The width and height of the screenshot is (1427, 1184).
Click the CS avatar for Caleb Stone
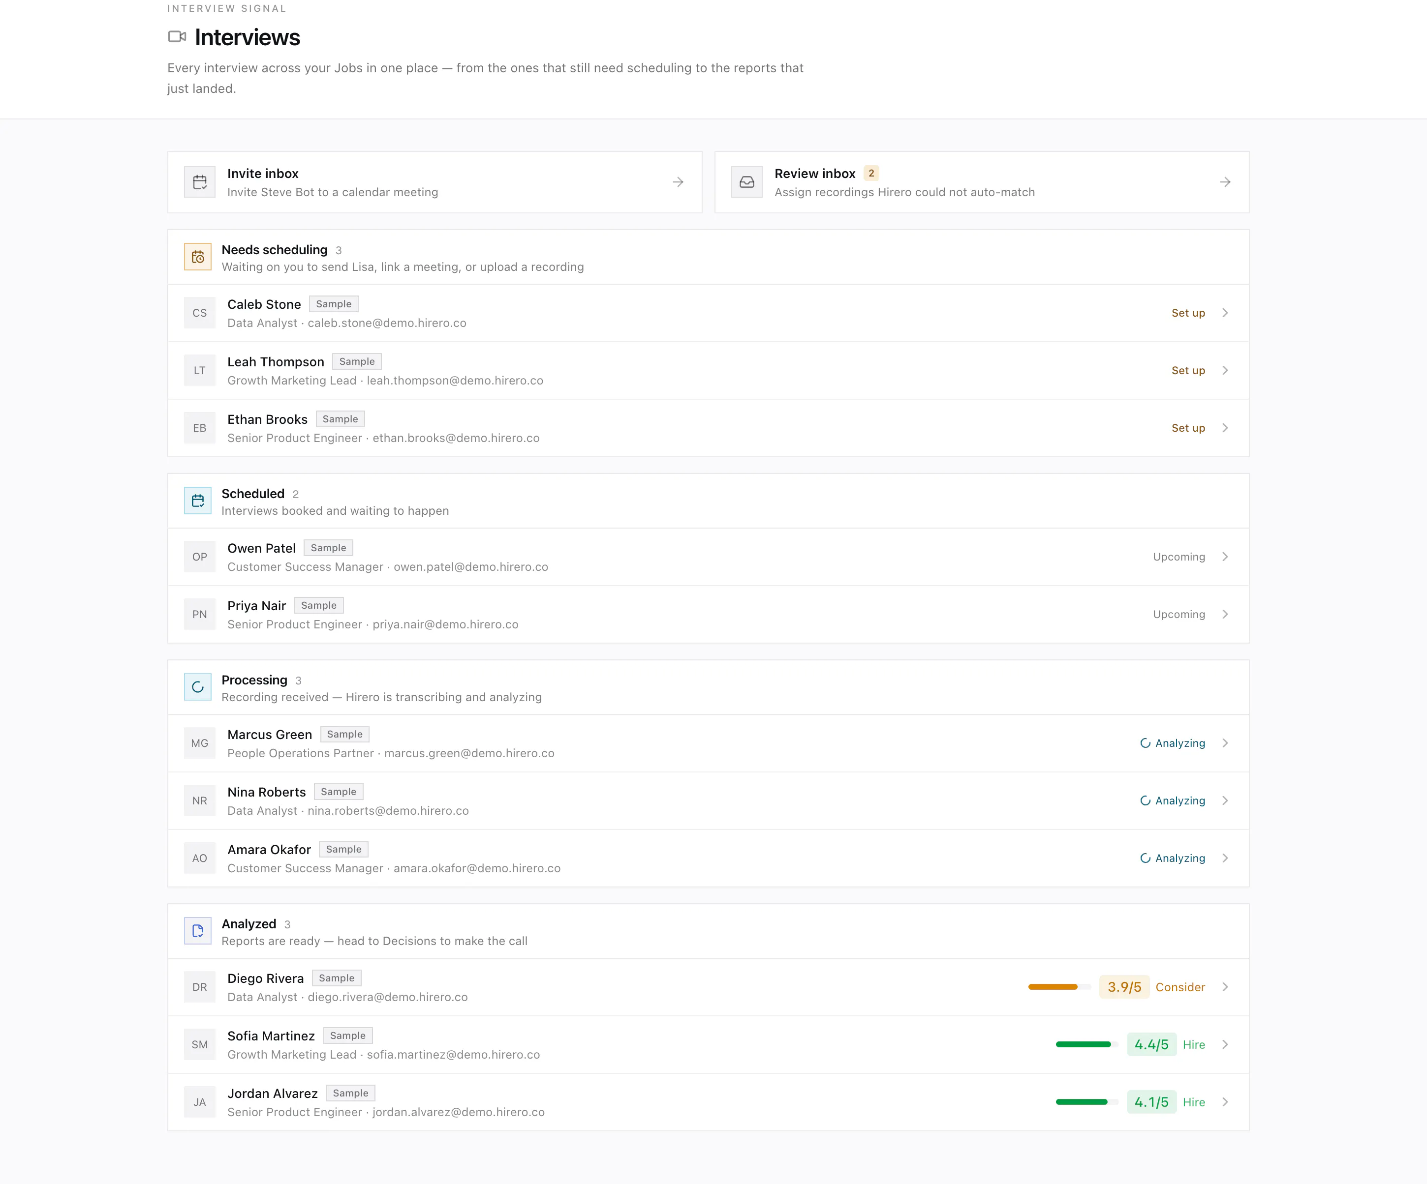tap(200, 313)
